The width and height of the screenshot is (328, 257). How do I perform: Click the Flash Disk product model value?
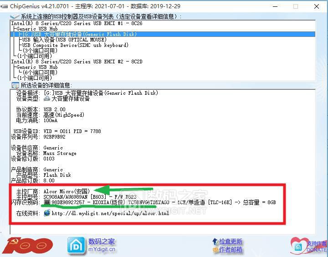pos(57,175)
